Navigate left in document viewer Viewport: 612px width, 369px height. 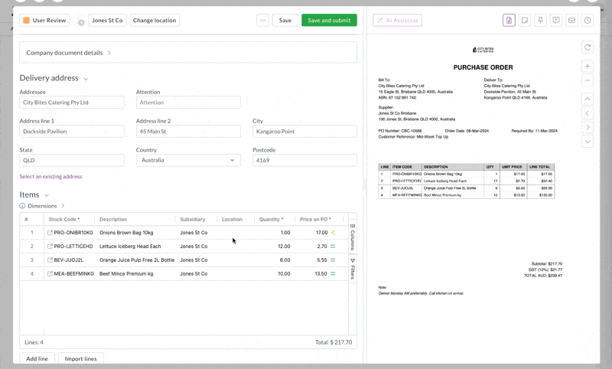(588, 113)
